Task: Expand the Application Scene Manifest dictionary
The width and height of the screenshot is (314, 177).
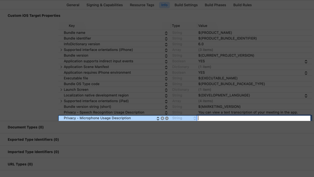Action: [x=61, y=67]
